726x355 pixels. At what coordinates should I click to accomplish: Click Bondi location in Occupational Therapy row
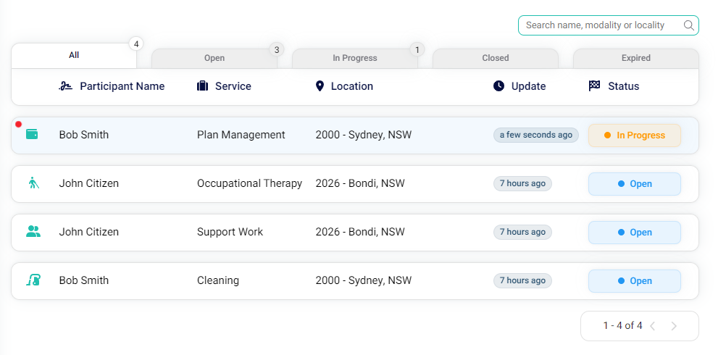coord(360,183)
